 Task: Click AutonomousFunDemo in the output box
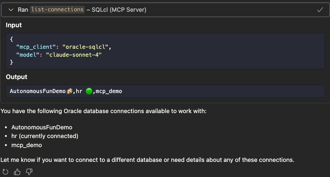[x=38, y=91]
